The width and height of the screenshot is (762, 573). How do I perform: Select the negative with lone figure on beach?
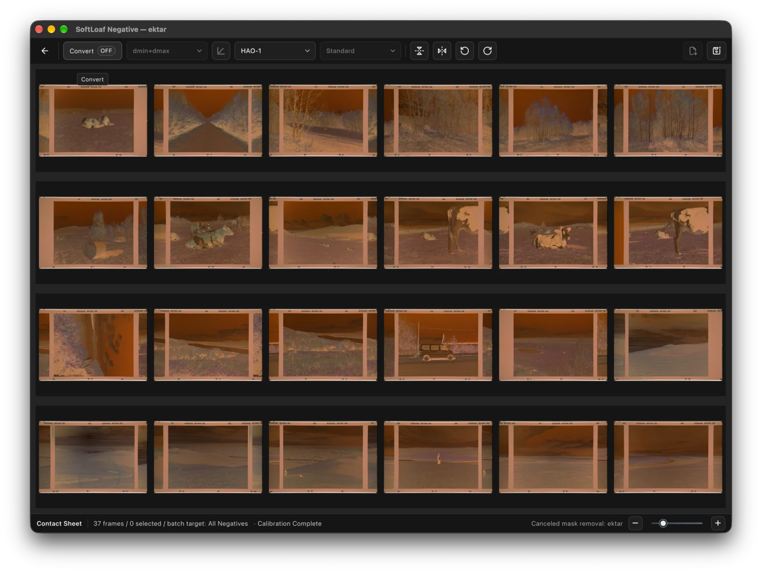tap(438, 457)
